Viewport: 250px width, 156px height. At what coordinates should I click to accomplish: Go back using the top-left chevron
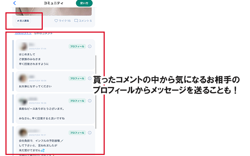coord(14,3)
